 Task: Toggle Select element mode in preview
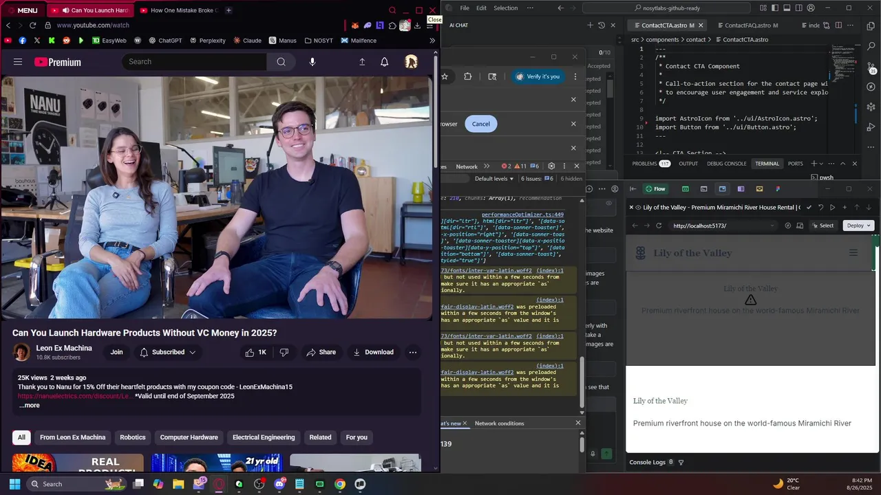pyautogui.click(x=822, y=225)
